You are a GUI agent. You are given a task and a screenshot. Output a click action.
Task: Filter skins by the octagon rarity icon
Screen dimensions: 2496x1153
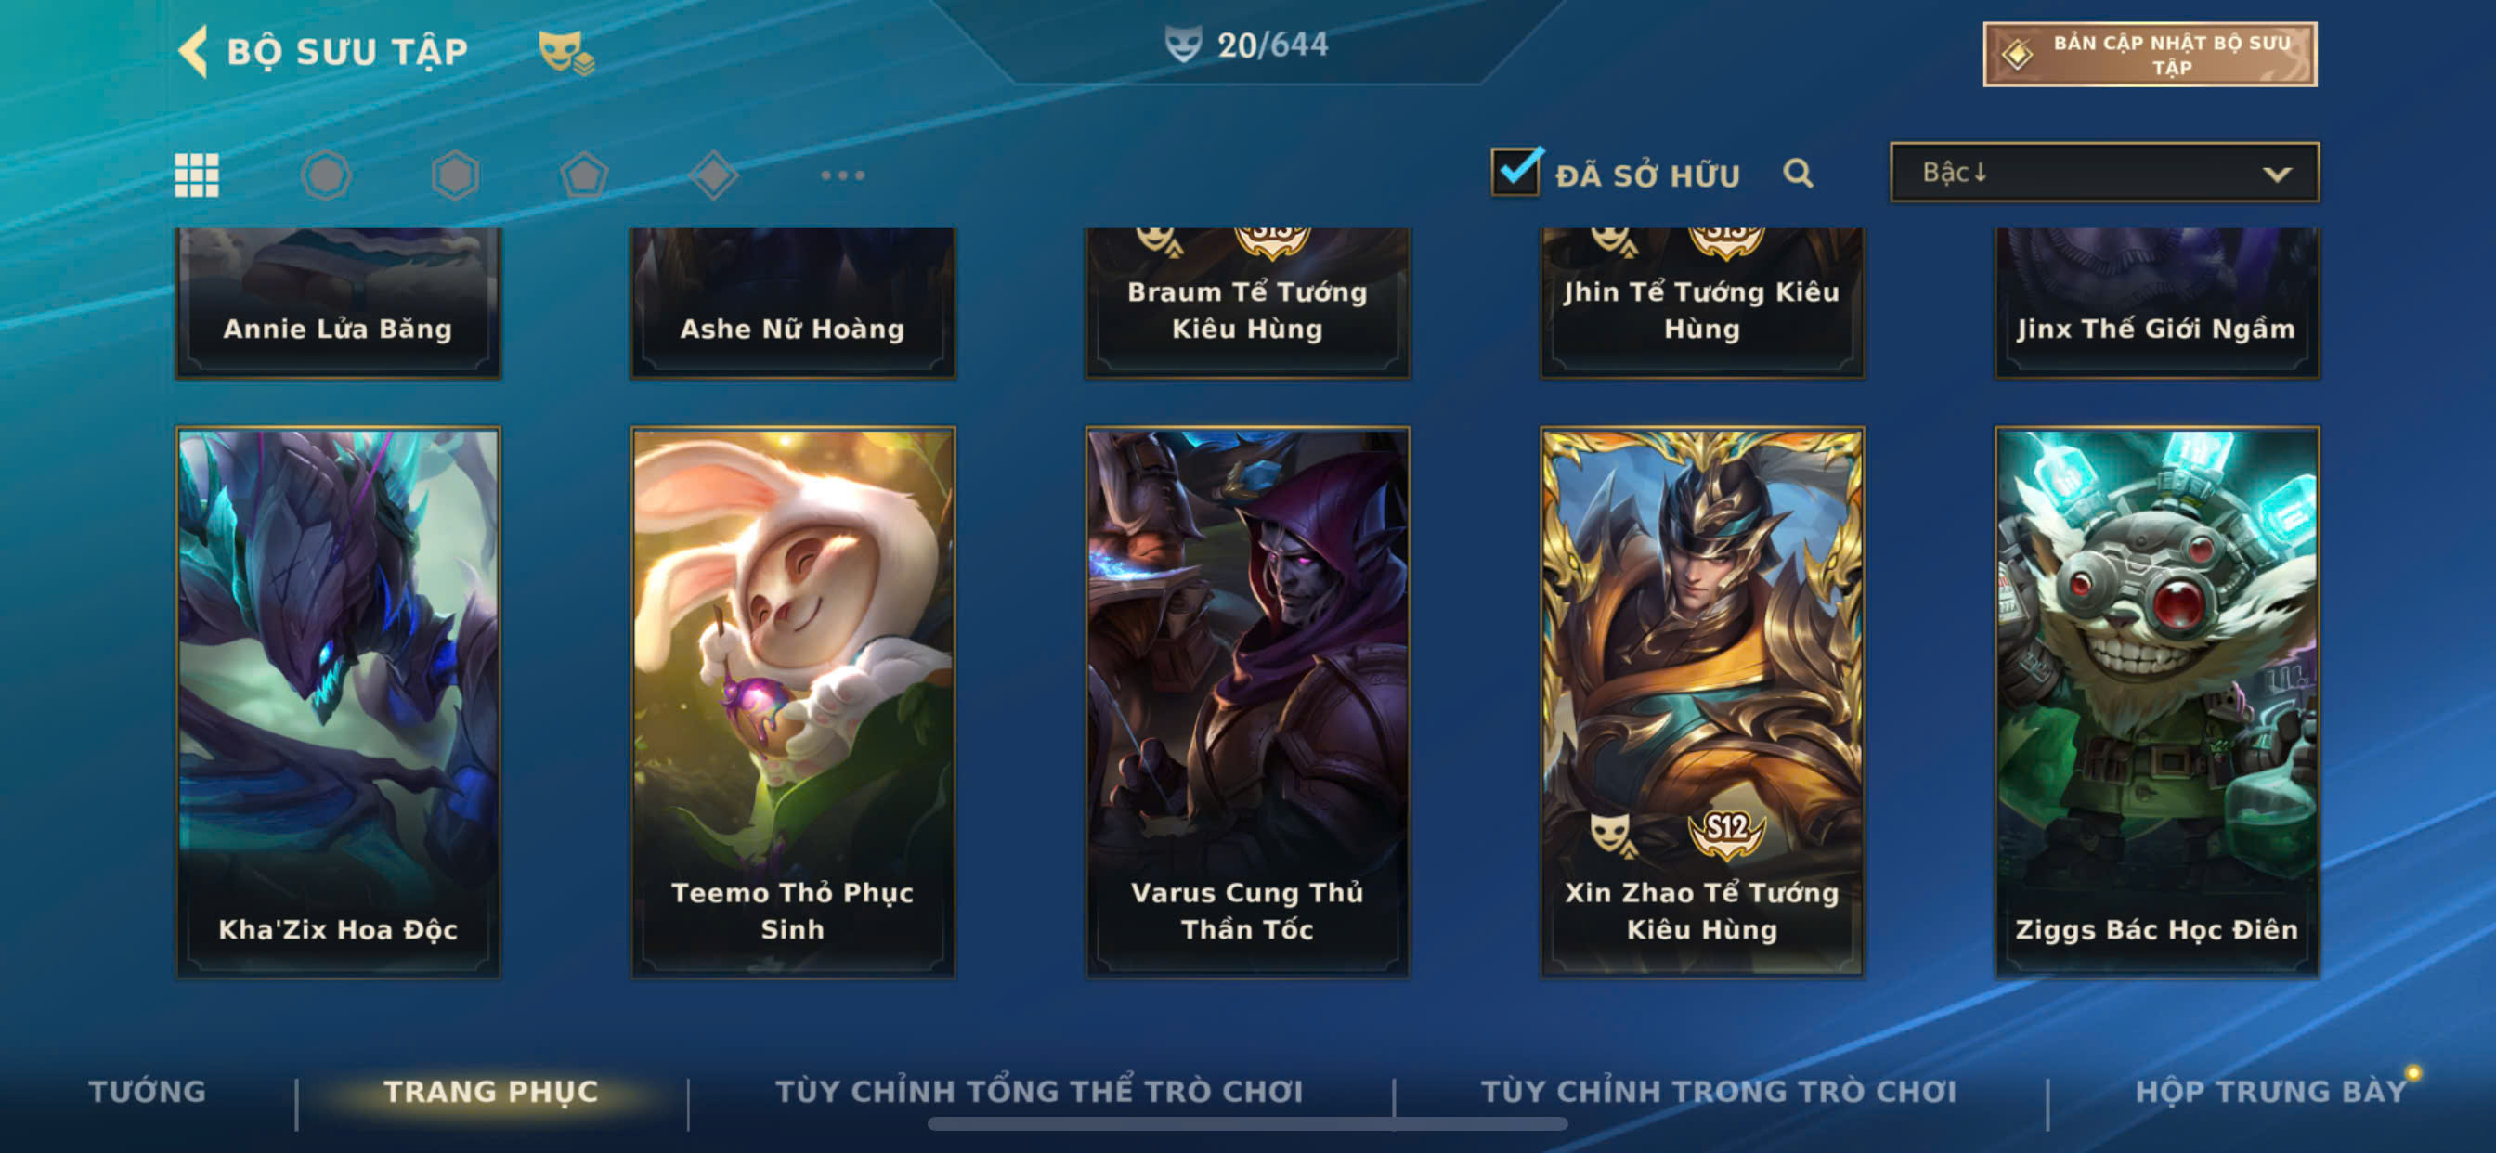pos(326,175)
